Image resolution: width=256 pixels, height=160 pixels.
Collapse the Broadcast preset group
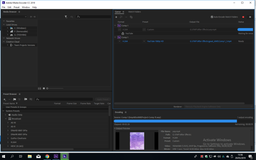(6, 119)
